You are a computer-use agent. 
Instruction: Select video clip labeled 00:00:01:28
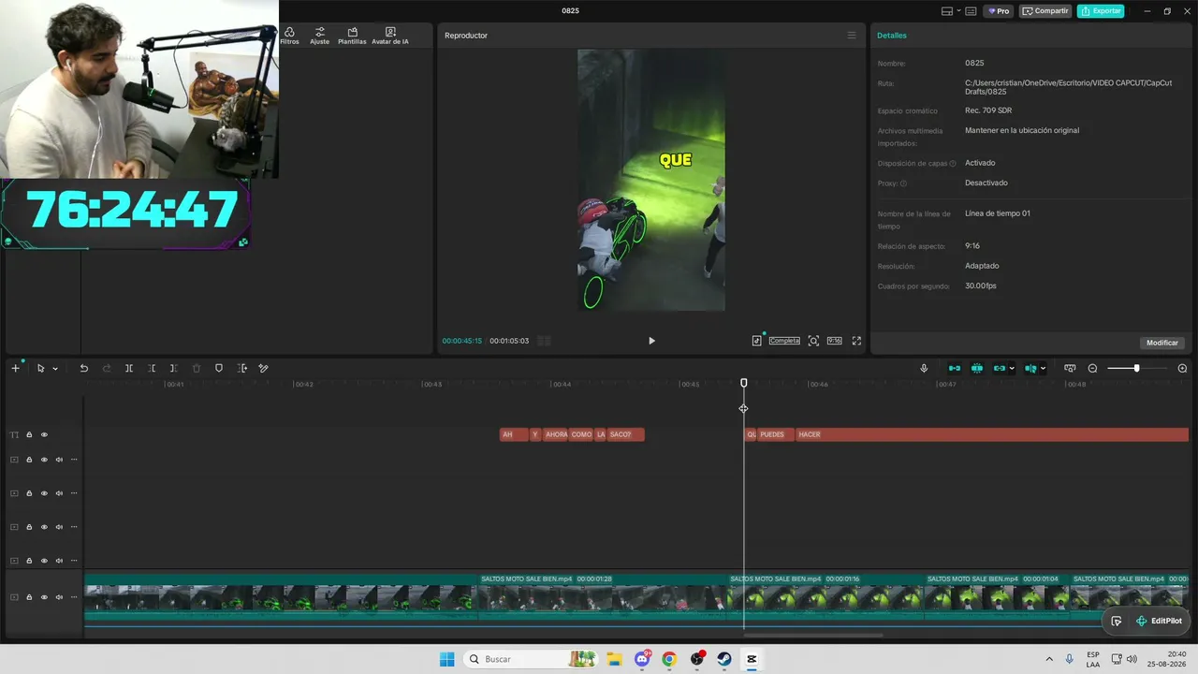click(x=604, y=597)
